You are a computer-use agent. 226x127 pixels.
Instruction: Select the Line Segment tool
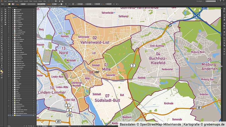click(x=2, y=24)
